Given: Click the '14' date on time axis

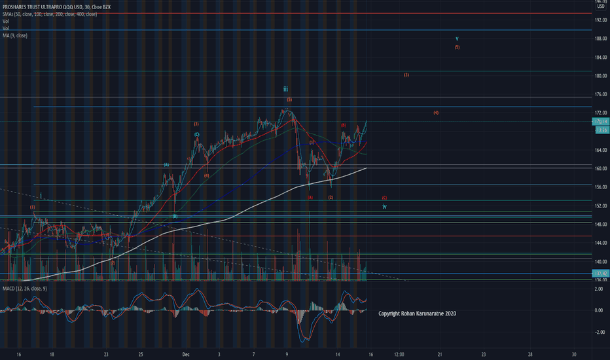Looking at the screenshot, I should pos(338,354).
